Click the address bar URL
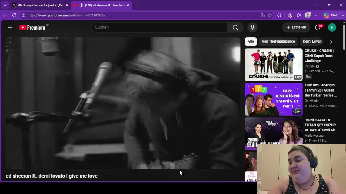The image size is (346, 194). point(67,15)
